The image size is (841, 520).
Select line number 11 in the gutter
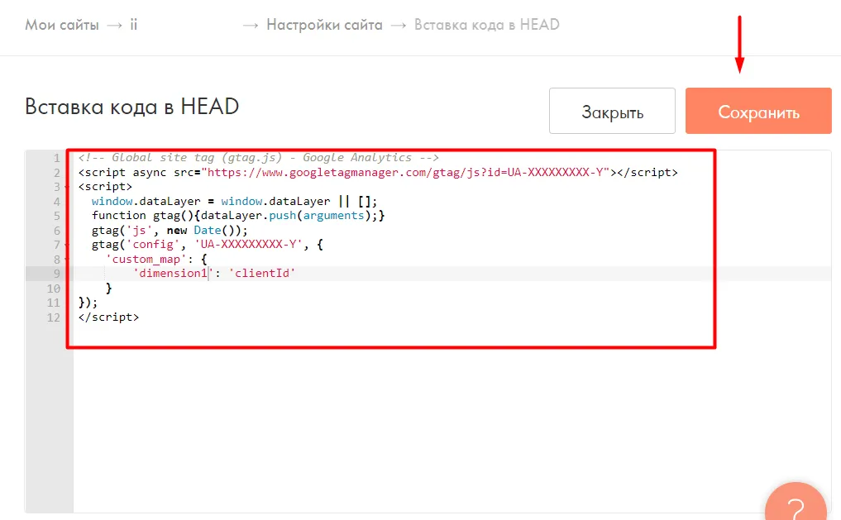tap(53, 303)
